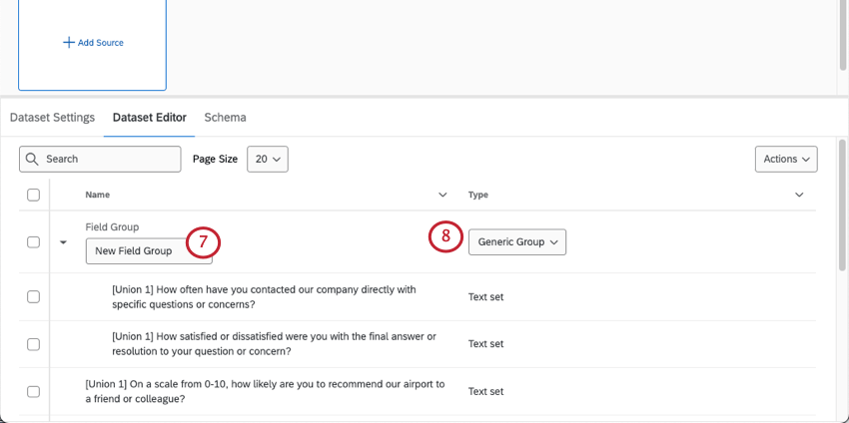This screenshot has width=849, height=423.
Task: Check the 'likely to recommend our airport' row checkbox
Action: coord(33,391)
